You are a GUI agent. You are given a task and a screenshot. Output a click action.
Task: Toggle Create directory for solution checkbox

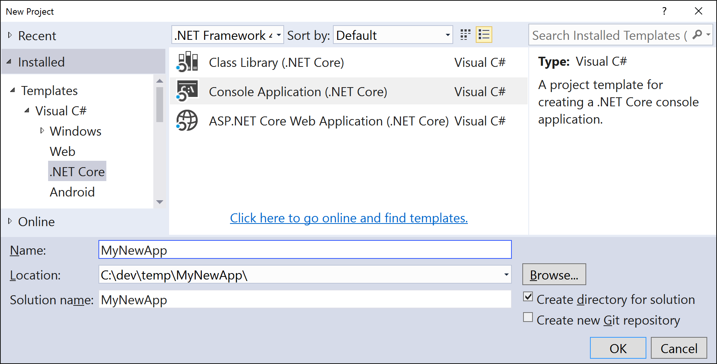pos(528,297)
